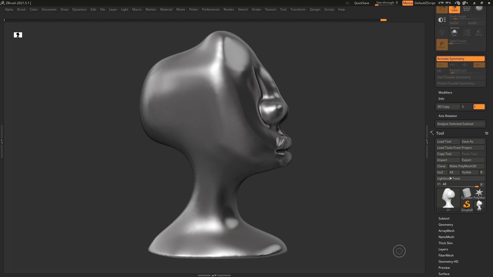
Task: Click the hide-title-bar collapse icon
Action: (474, 3)
